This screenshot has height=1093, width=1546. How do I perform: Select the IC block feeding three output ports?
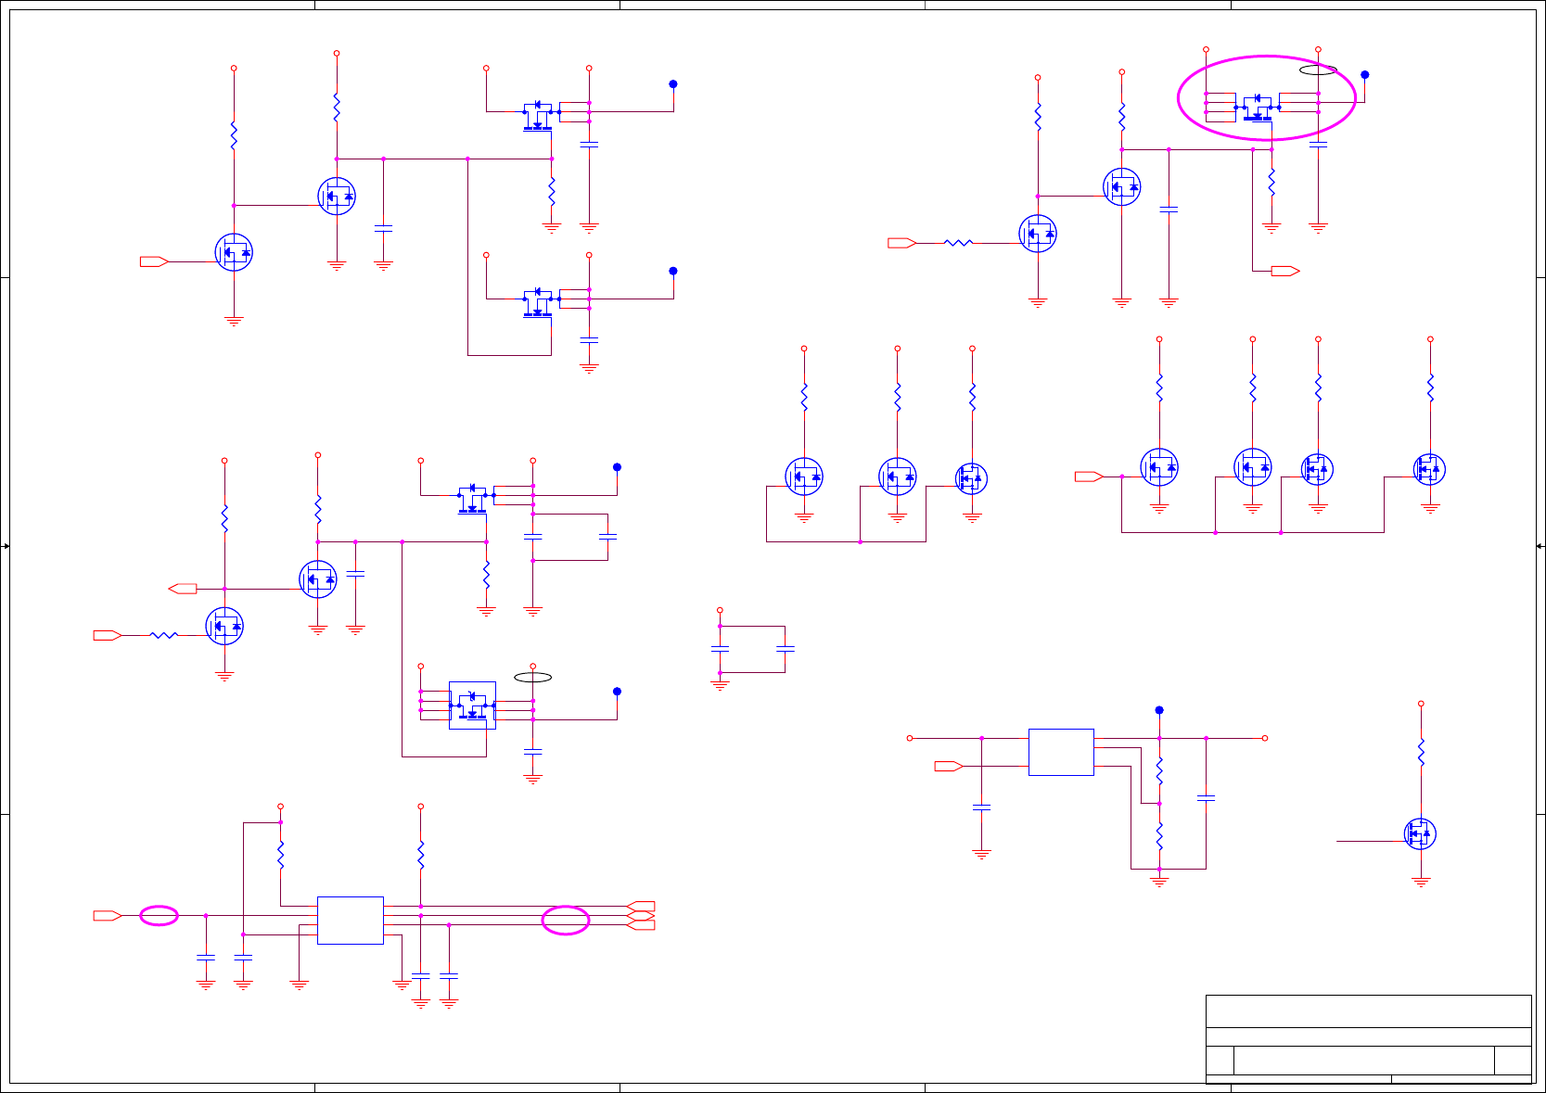click(351, 920)
